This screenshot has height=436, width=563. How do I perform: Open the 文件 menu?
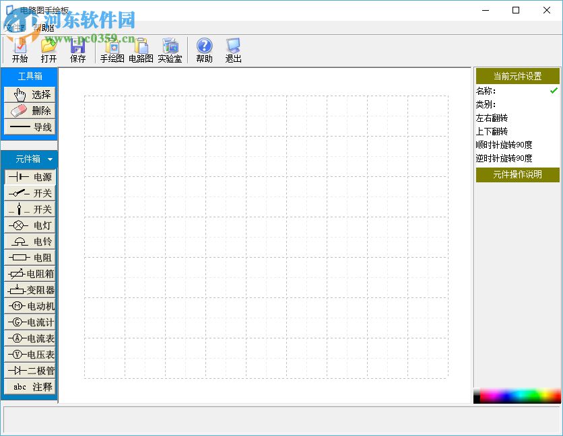coord(13,28)
